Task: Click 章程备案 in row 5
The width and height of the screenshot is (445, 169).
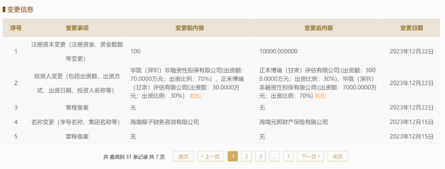Action: click(77, 137)
